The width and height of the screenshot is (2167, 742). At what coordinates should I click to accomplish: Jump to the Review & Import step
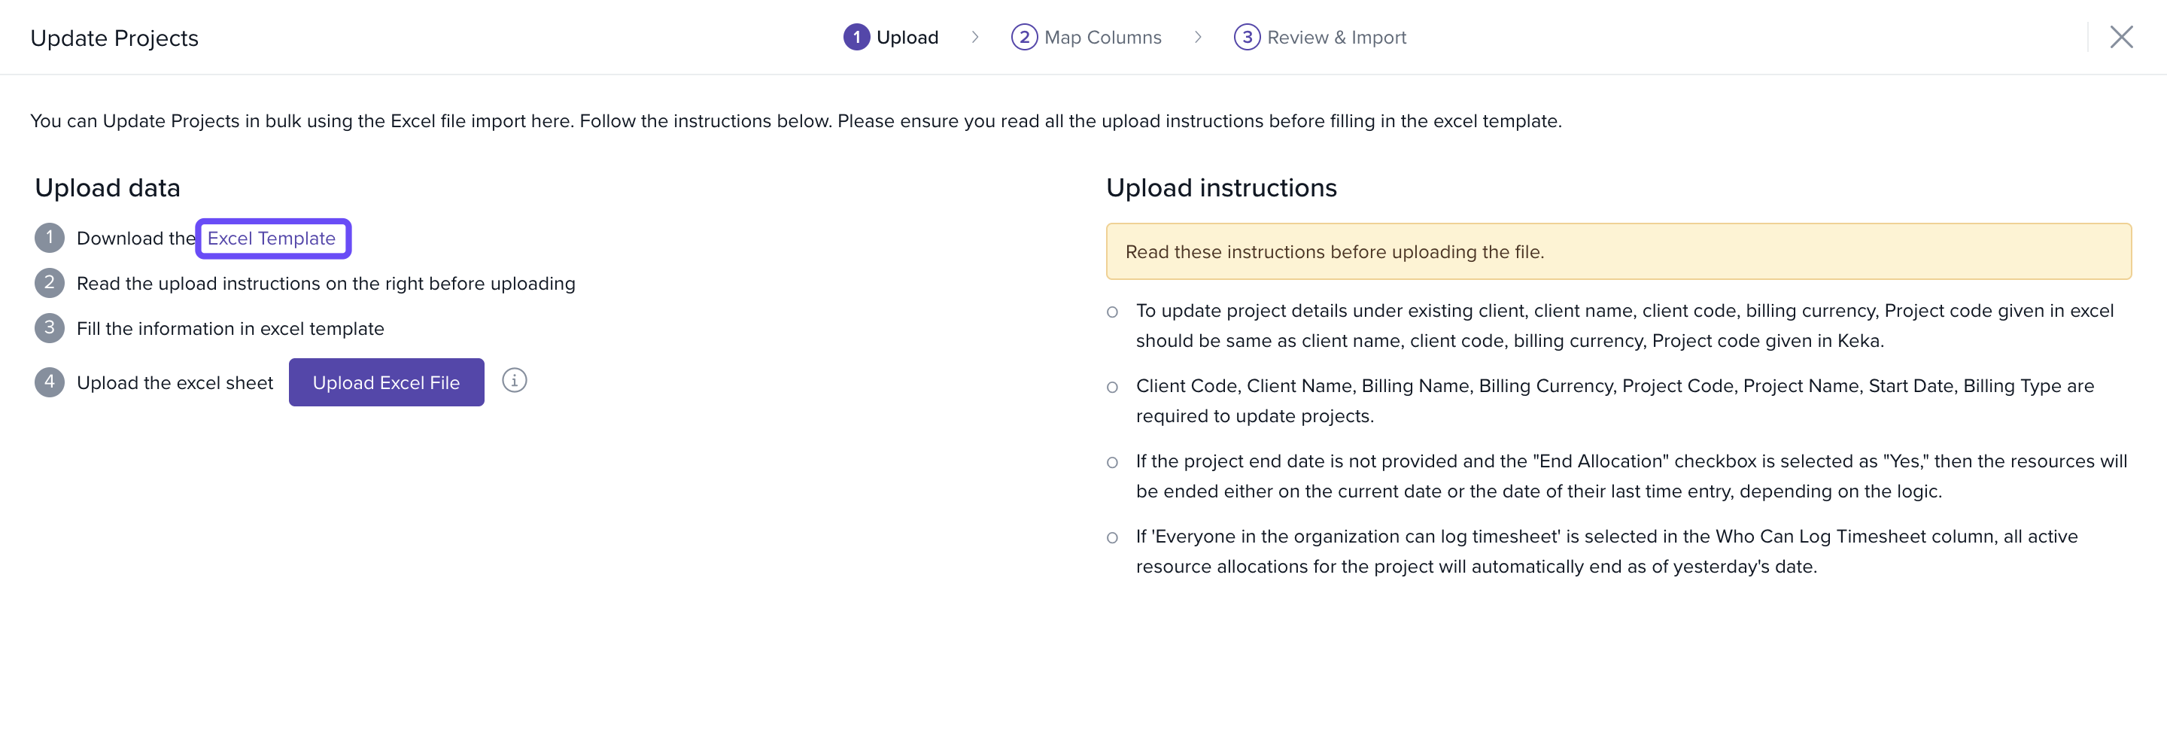[x=1336, y=37]
